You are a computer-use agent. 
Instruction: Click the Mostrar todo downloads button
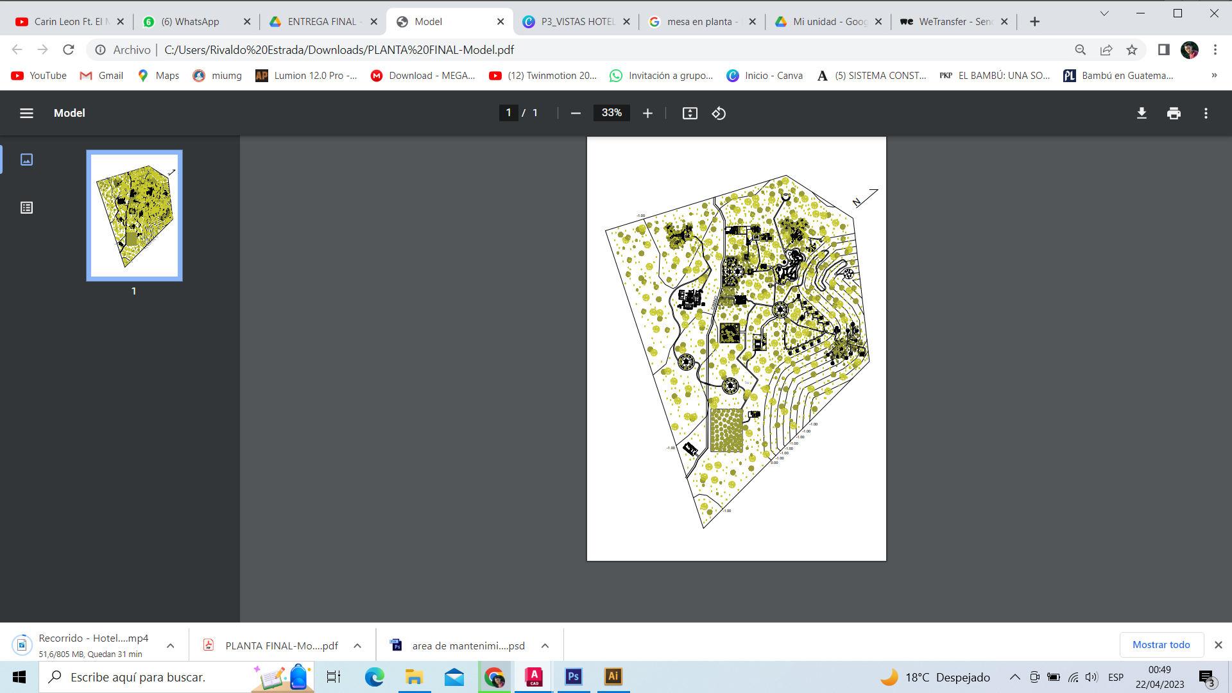tap(1161, 644)
